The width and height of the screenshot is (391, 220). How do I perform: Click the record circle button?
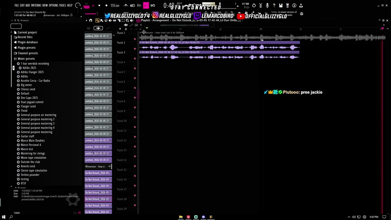point(106,5)
